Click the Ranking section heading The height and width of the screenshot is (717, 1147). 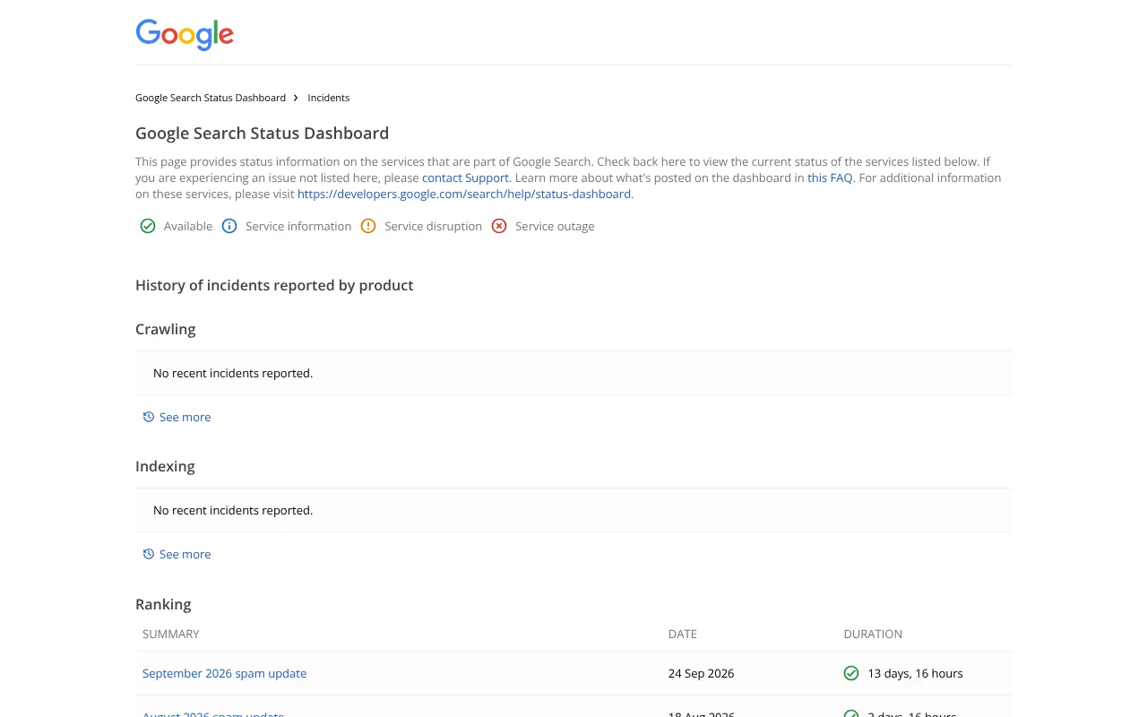(x=163, y=604)
